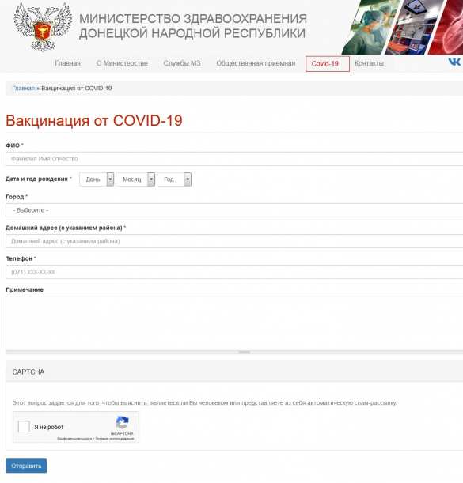Focus the 'Домашний адрес' home address input field

[234, 241]
